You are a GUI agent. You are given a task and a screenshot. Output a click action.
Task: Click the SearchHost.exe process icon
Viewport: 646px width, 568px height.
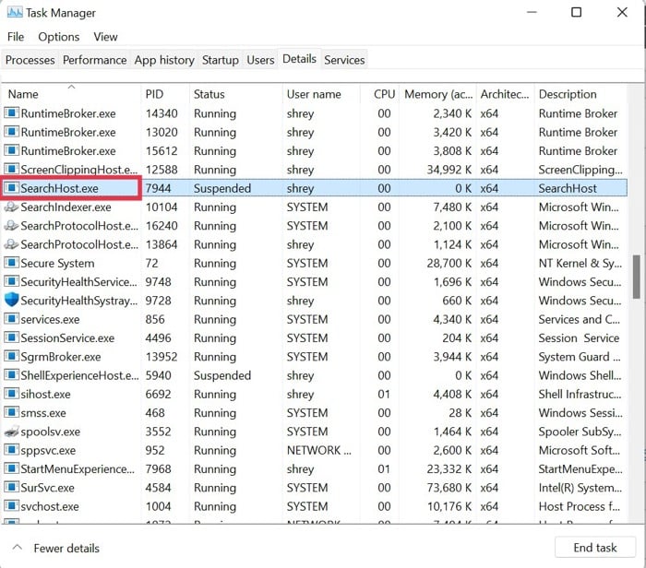(11, 188)
